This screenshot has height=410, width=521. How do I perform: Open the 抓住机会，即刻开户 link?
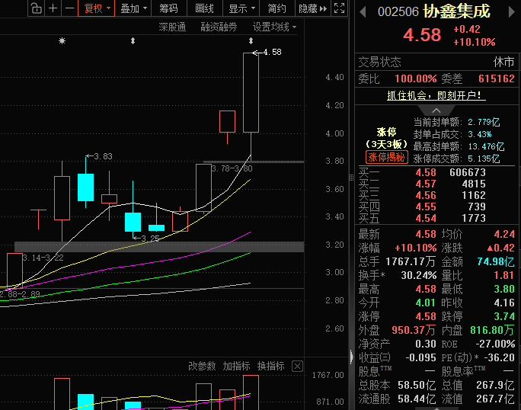pyautogui.click(x=436, y=96)
